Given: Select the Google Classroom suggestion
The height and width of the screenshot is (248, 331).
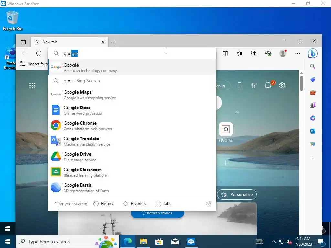Looking at the screenshot, I should pyautogui.click(x=132, y=172).
